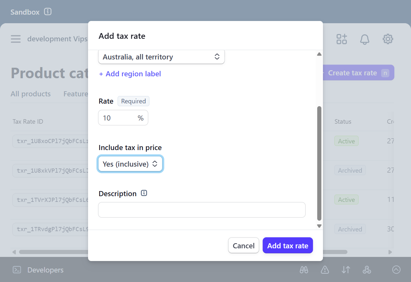Screen dimensions: 411x282
Task: Click the dialog scrollbar up arrow
Action: (x=319, y=54)
